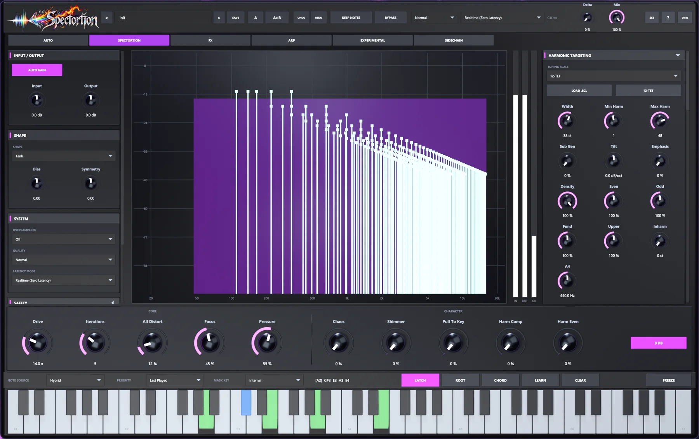Viewport: 699px width, 439px height.
Task: Open the Shape dropdown showing Tanh
Action: 64,156
